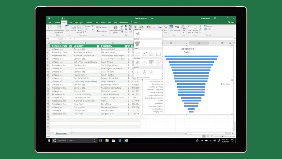Launch Microsoft Edge from the taskbar
The height and width of the screenshot is (159, 282).
coord(119,140)
